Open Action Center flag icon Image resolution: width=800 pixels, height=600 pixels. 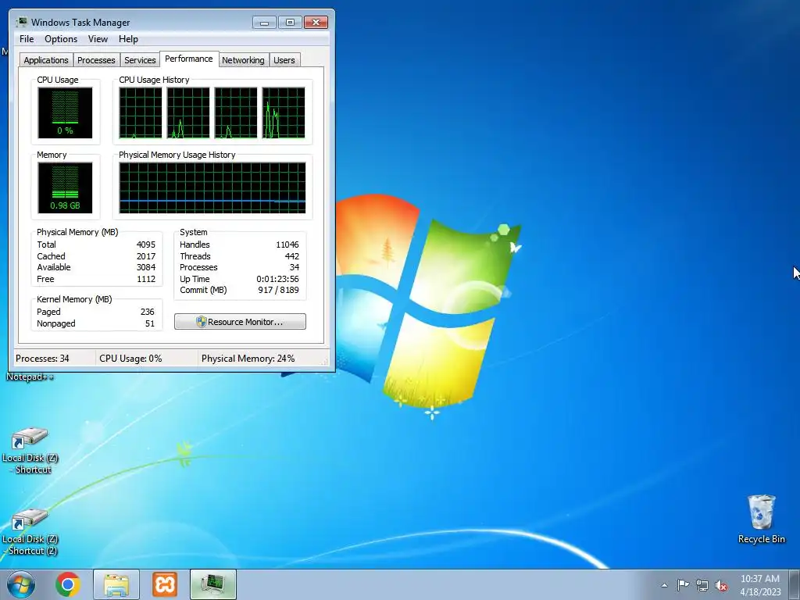point(683,584)
